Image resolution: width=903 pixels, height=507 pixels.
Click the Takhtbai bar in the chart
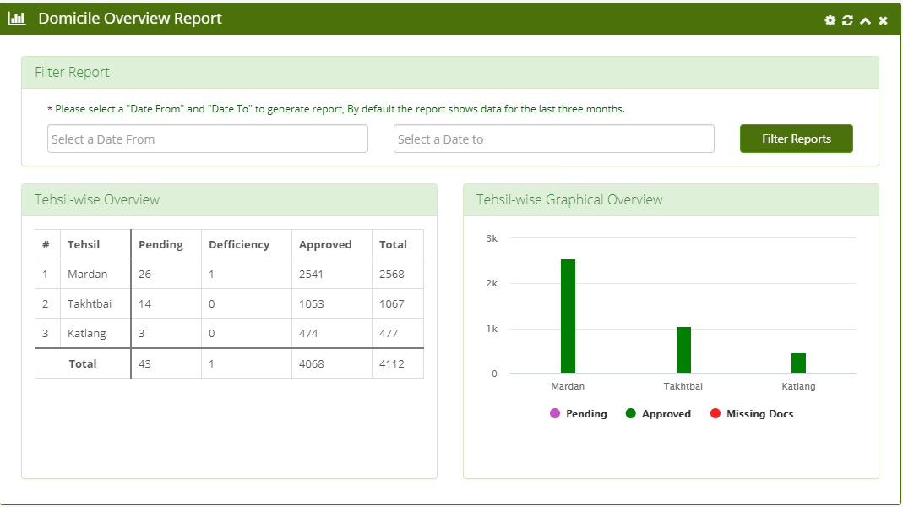pos(683,351)
